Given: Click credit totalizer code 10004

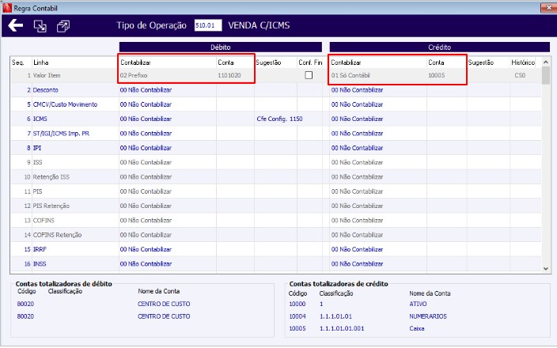Looking at the screenshot, I should [x=297, y=316].
